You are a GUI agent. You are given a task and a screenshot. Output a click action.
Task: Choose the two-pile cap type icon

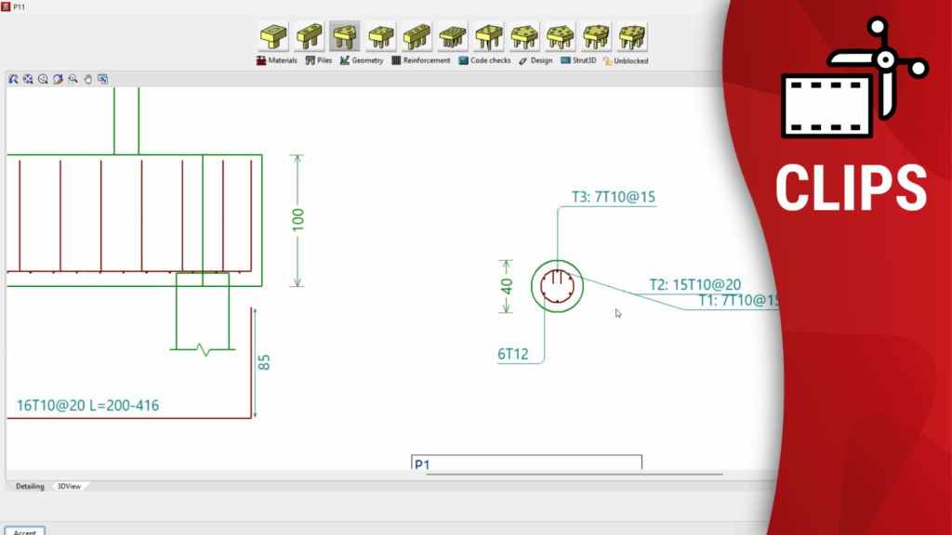point(309,37)
